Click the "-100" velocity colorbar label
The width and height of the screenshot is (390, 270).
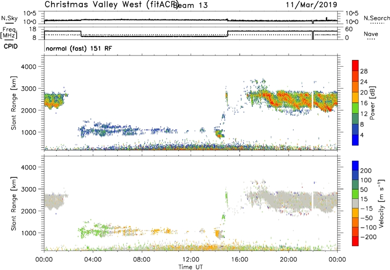pyautogui.click(x=368, y=228)
